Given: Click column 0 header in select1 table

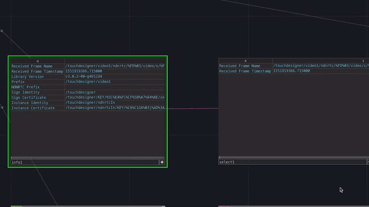Looking at the screenshot, I should [x=245, y=61].
